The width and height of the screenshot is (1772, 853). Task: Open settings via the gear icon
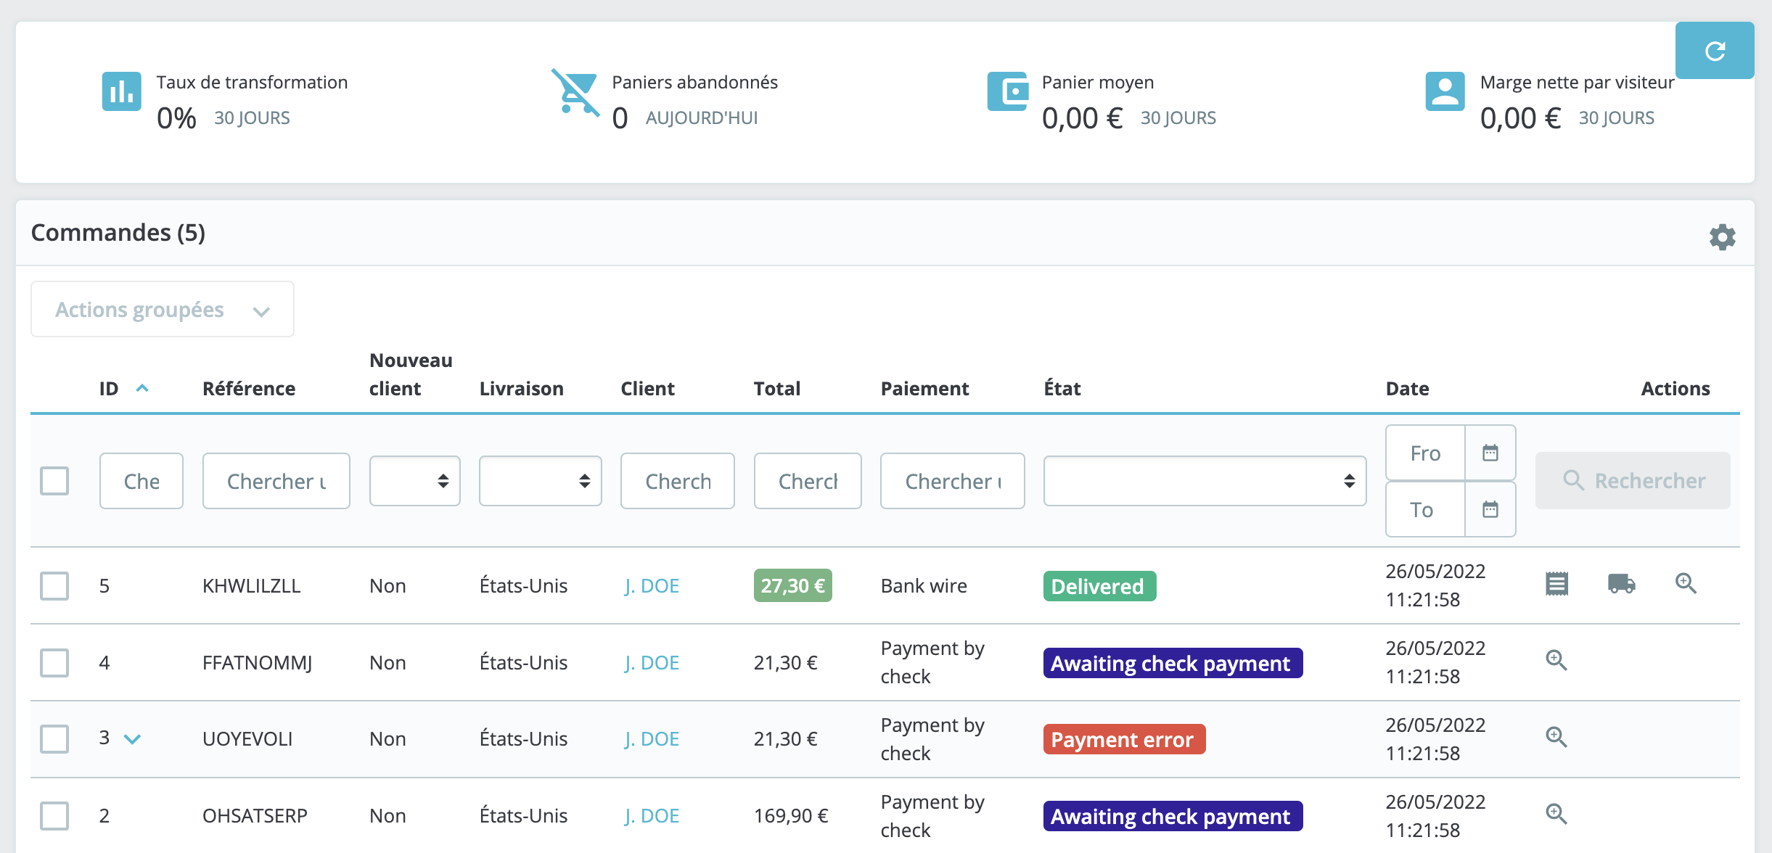point(1723,236)
